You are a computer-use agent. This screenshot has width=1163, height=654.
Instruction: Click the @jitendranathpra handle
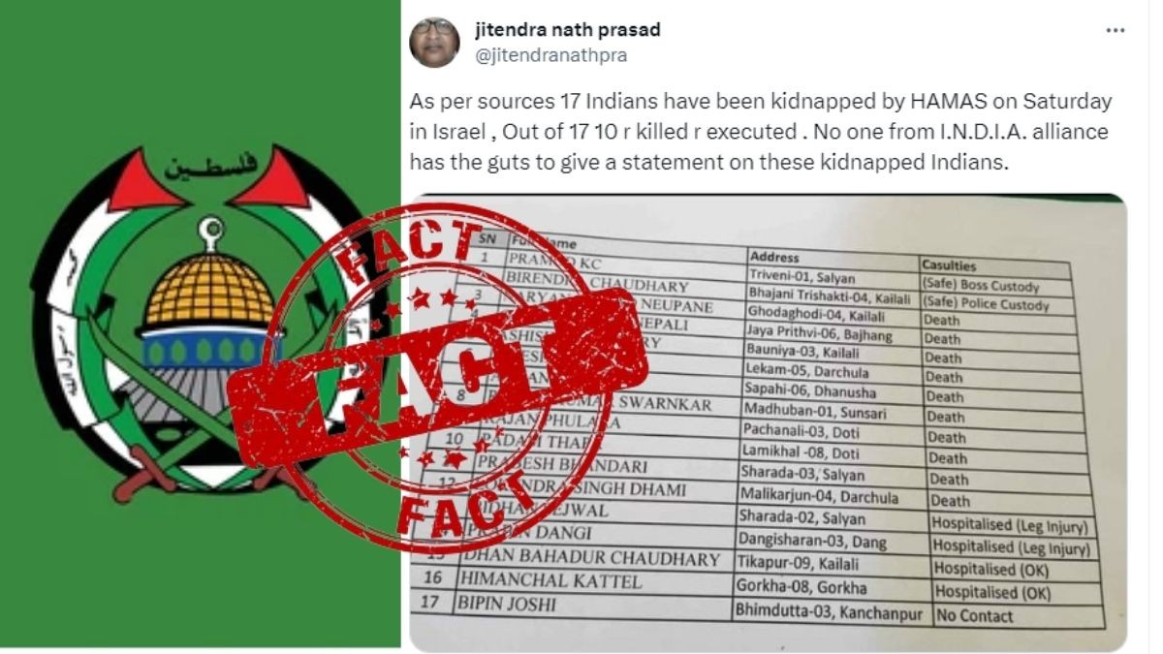[550, 56]
